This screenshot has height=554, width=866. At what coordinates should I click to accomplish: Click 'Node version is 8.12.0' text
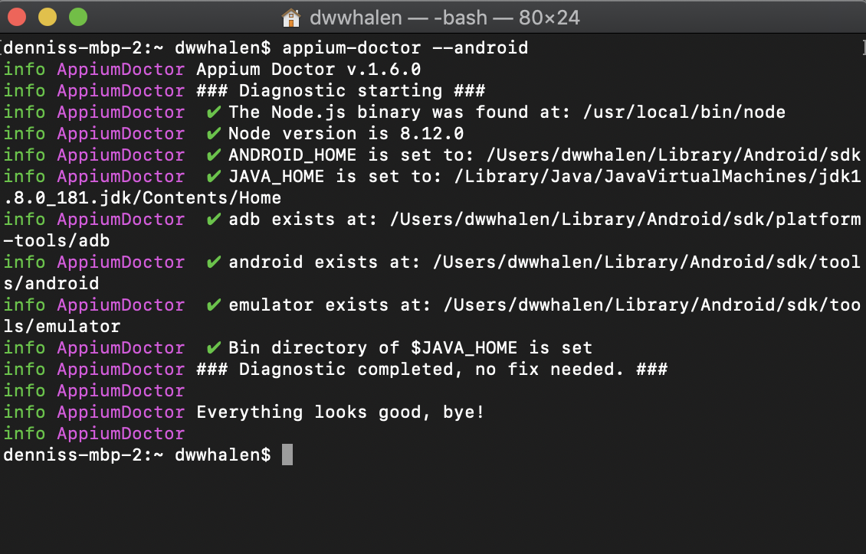coord(346,134)
